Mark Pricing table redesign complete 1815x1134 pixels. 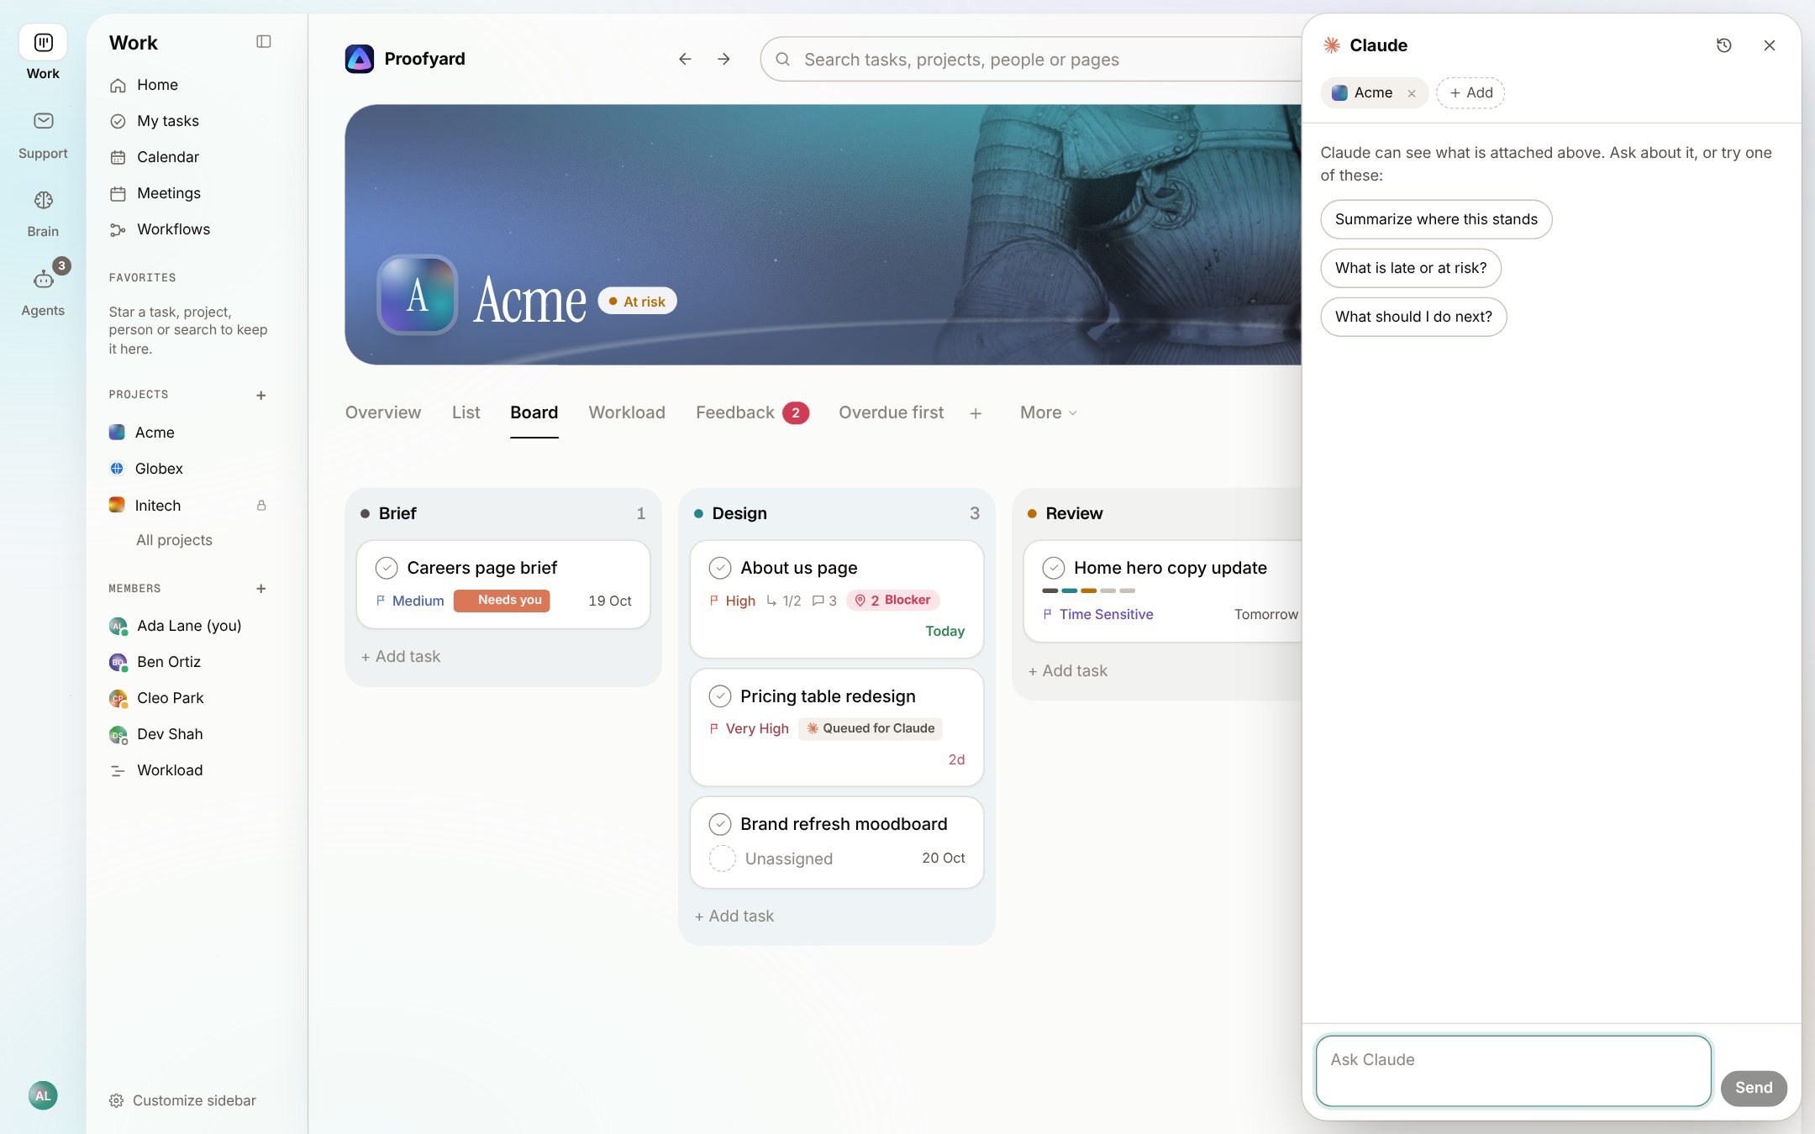tap(720, 696)
